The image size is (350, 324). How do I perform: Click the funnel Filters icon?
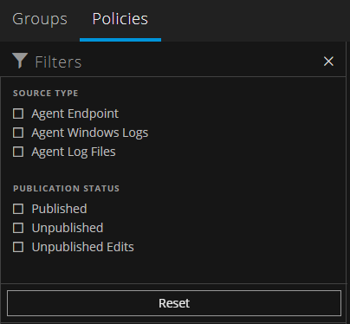click(20, 61)
